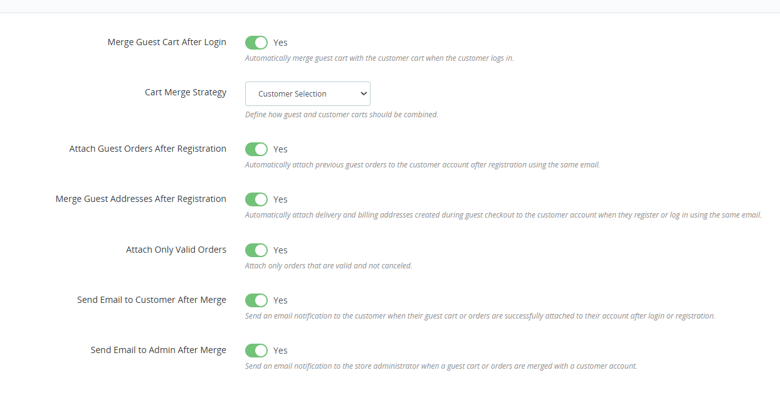Click the Merge Guest Cart After Login label

[x=167, y=42]
